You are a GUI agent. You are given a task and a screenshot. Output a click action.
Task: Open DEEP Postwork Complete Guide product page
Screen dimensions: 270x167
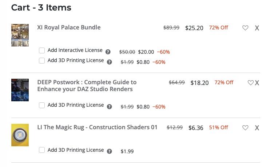[x=87, y=86]
